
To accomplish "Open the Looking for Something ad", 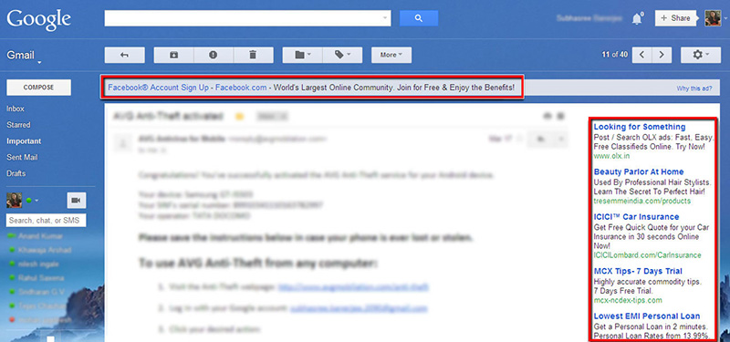I will coord(640,127).
